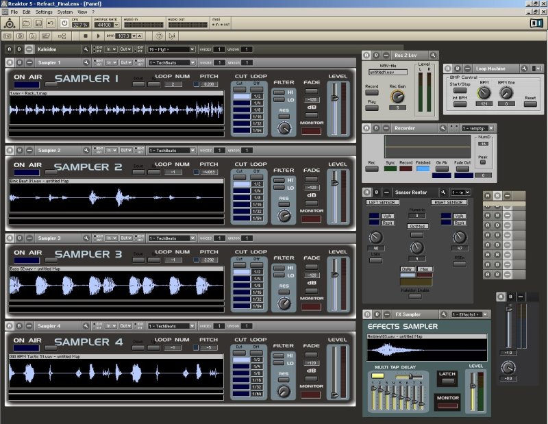Open the sample rate 44100 dropdown
Screen dimensions: 548x424
(116, 25)
